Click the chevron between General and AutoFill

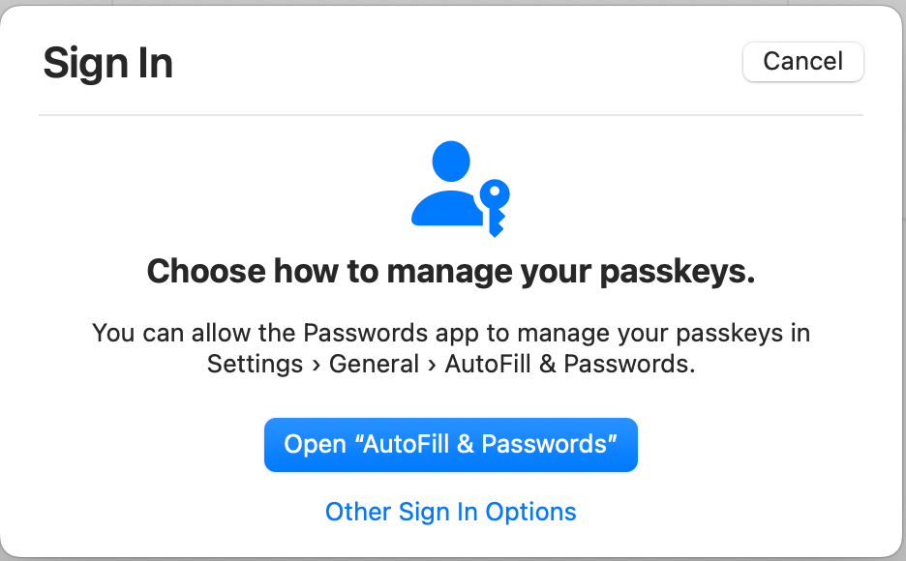point(432,366)
